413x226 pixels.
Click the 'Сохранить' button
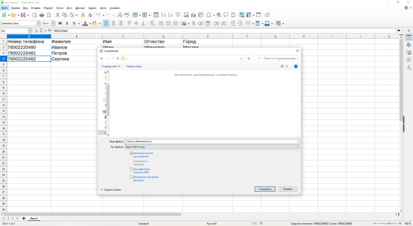[x=265, y=189]
